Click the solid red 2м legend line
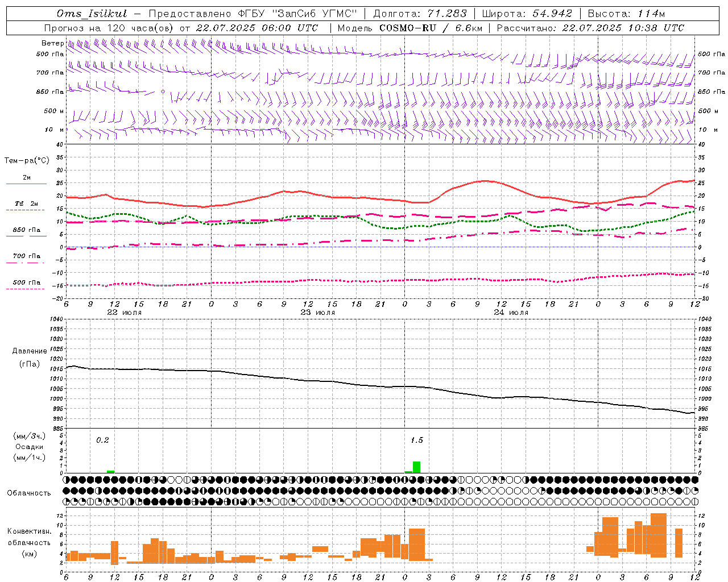This screenshot has height=582, width=728. [x=26, y=184]
